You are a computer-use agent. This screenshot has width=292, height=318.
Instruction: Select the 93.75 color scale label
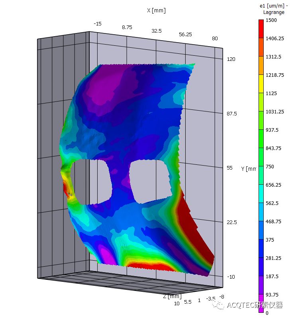(x=272, y=295)
